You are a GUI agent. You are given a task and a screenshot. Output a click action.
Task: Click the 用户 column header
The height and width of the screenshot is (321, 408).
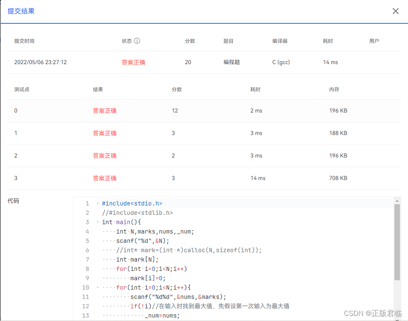[374, 41]
